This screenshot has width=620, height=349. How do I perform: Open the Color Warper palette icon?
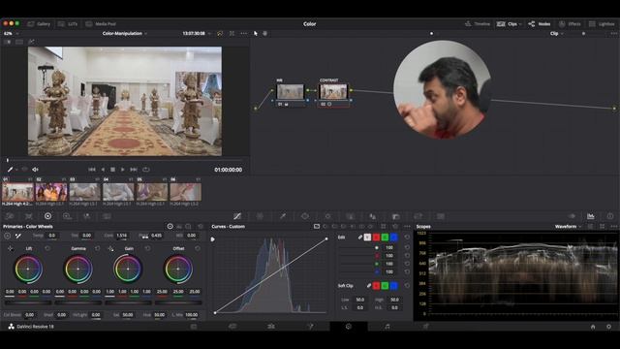click(260, 216)
